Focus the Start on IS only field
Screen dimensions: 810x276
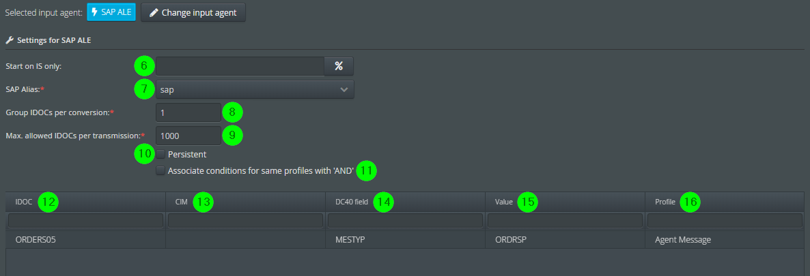click(240, 65)
